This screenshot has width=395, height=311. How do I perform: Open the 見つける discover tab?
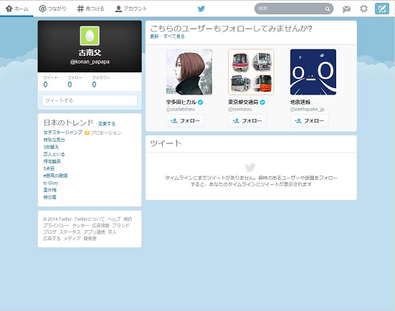(91, 9)
